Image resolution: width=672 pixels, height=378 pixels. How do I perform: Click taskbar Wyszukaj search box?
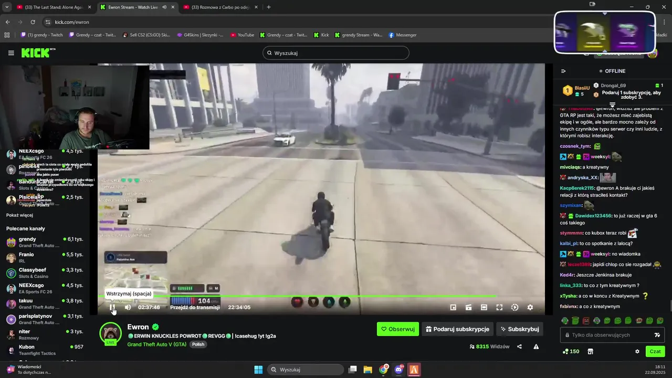pyautogui.click(x=305, y=370)
